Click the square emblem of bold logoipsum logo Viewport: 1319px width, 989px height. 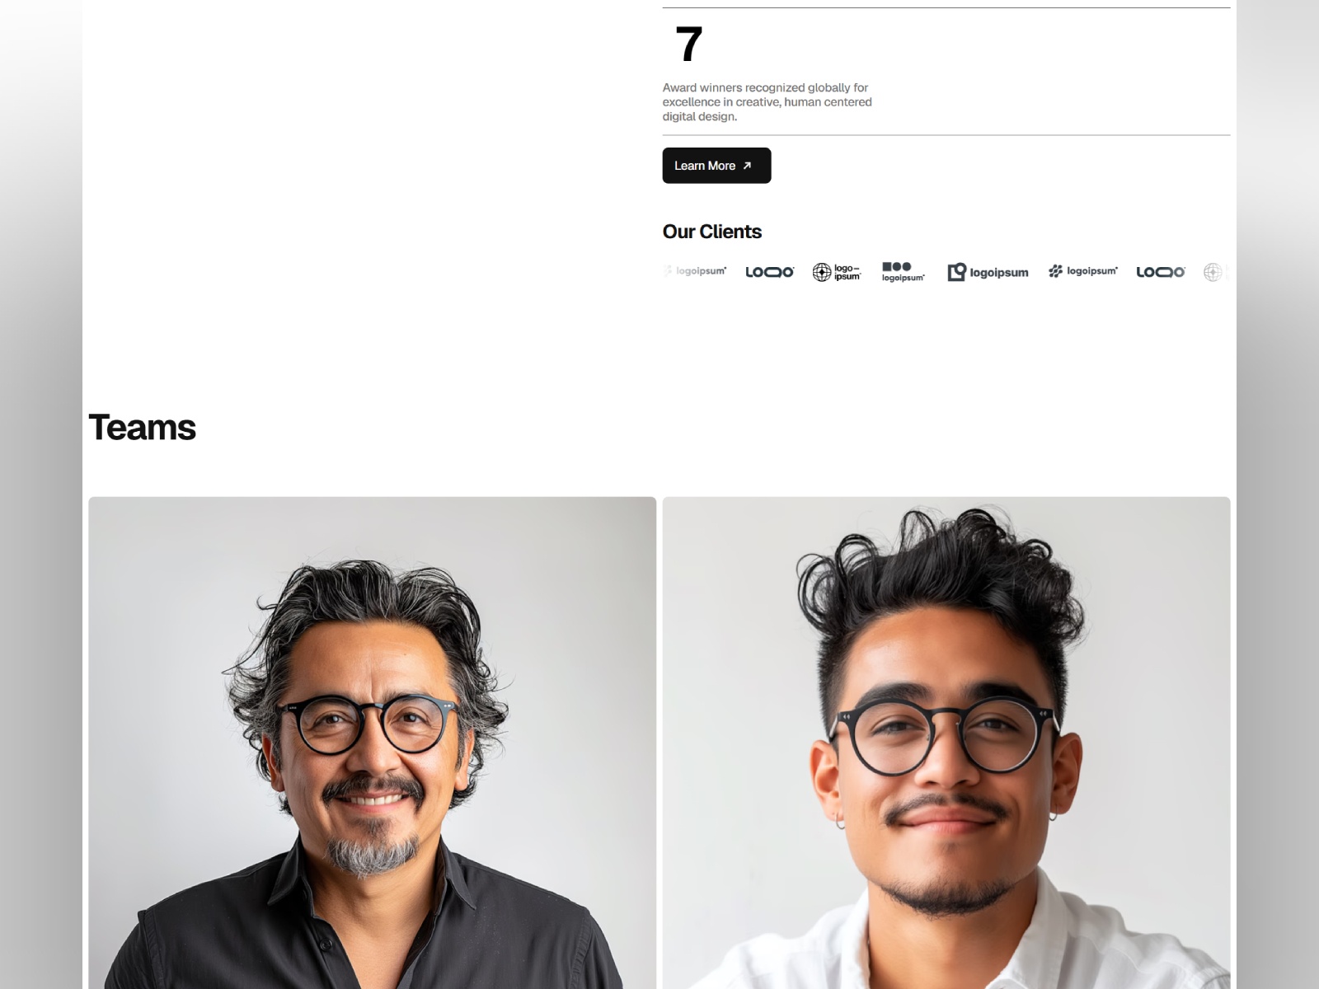coord(956,272)
